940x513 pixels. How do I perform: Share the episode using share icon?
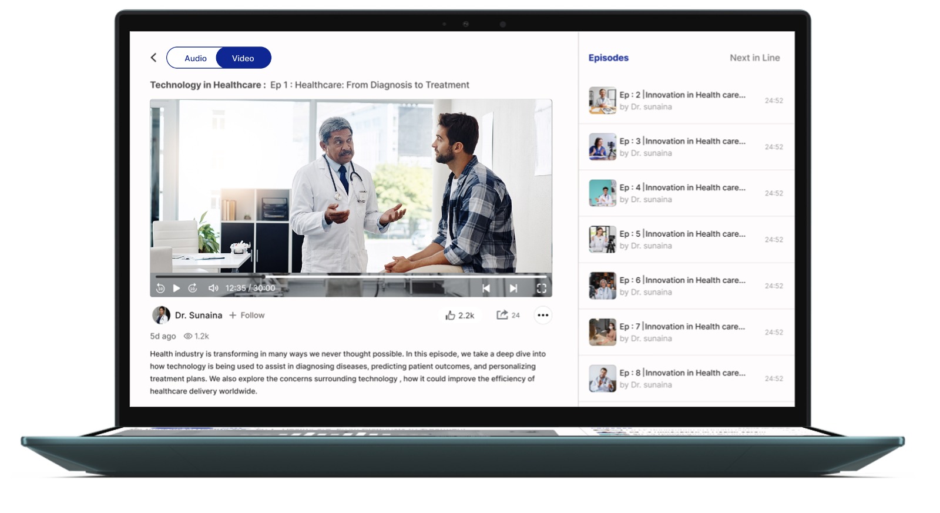(502, 315)
